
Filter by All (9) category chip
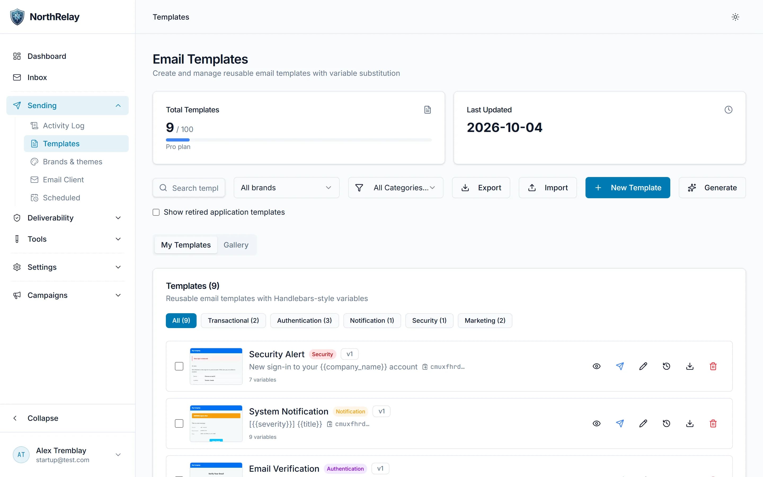[x=181, y=321]
